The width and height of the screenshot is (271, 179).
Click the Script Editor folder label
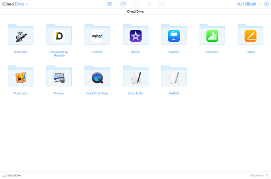[135, 93]
